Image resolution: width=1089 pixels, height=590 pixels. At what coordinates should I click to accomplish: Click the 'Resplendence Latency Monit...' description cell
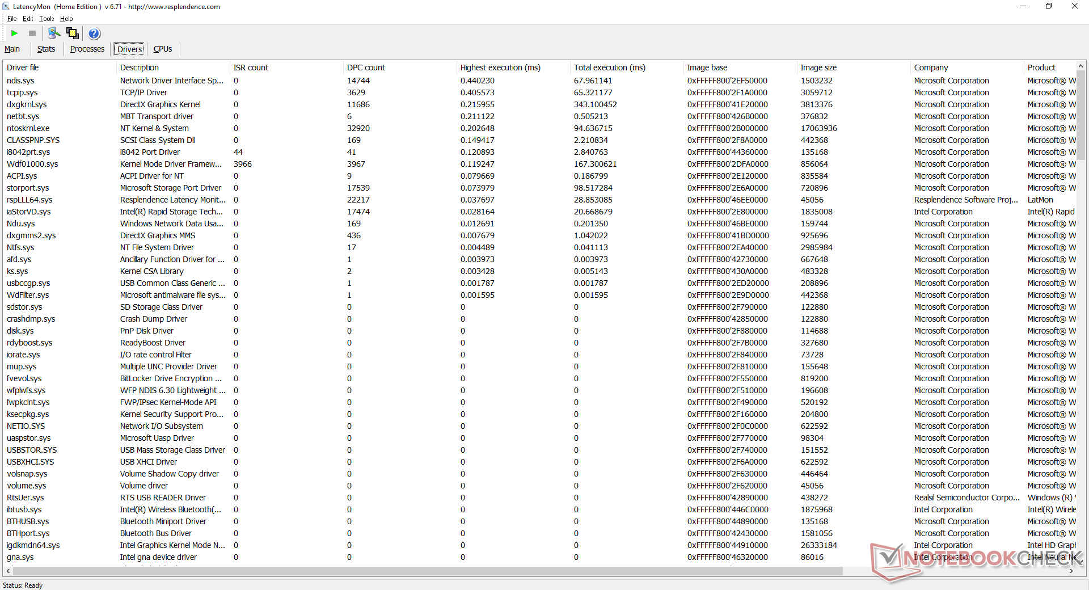(172, 200)
